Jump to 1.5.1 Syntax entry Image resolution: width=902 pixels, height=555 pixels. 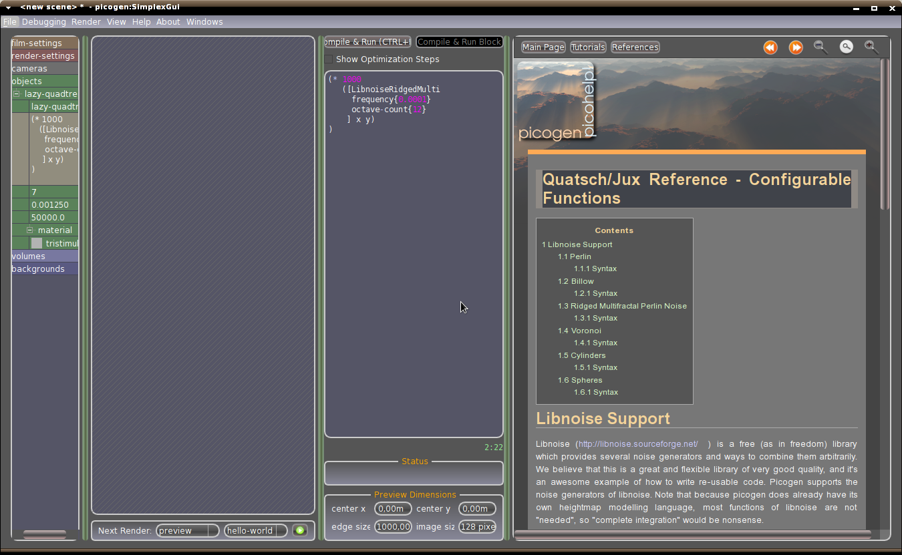[595, 367]
